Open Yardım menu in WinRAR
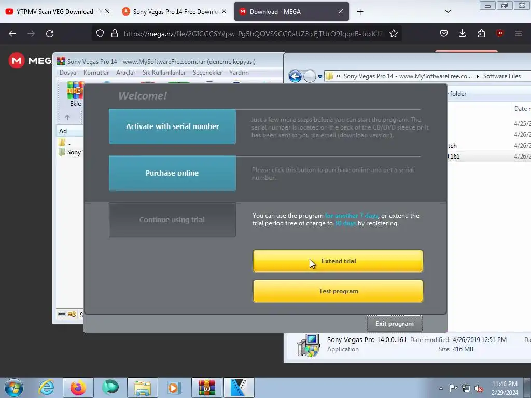Screen dimensions: 531x398 [x=239, y=73]
